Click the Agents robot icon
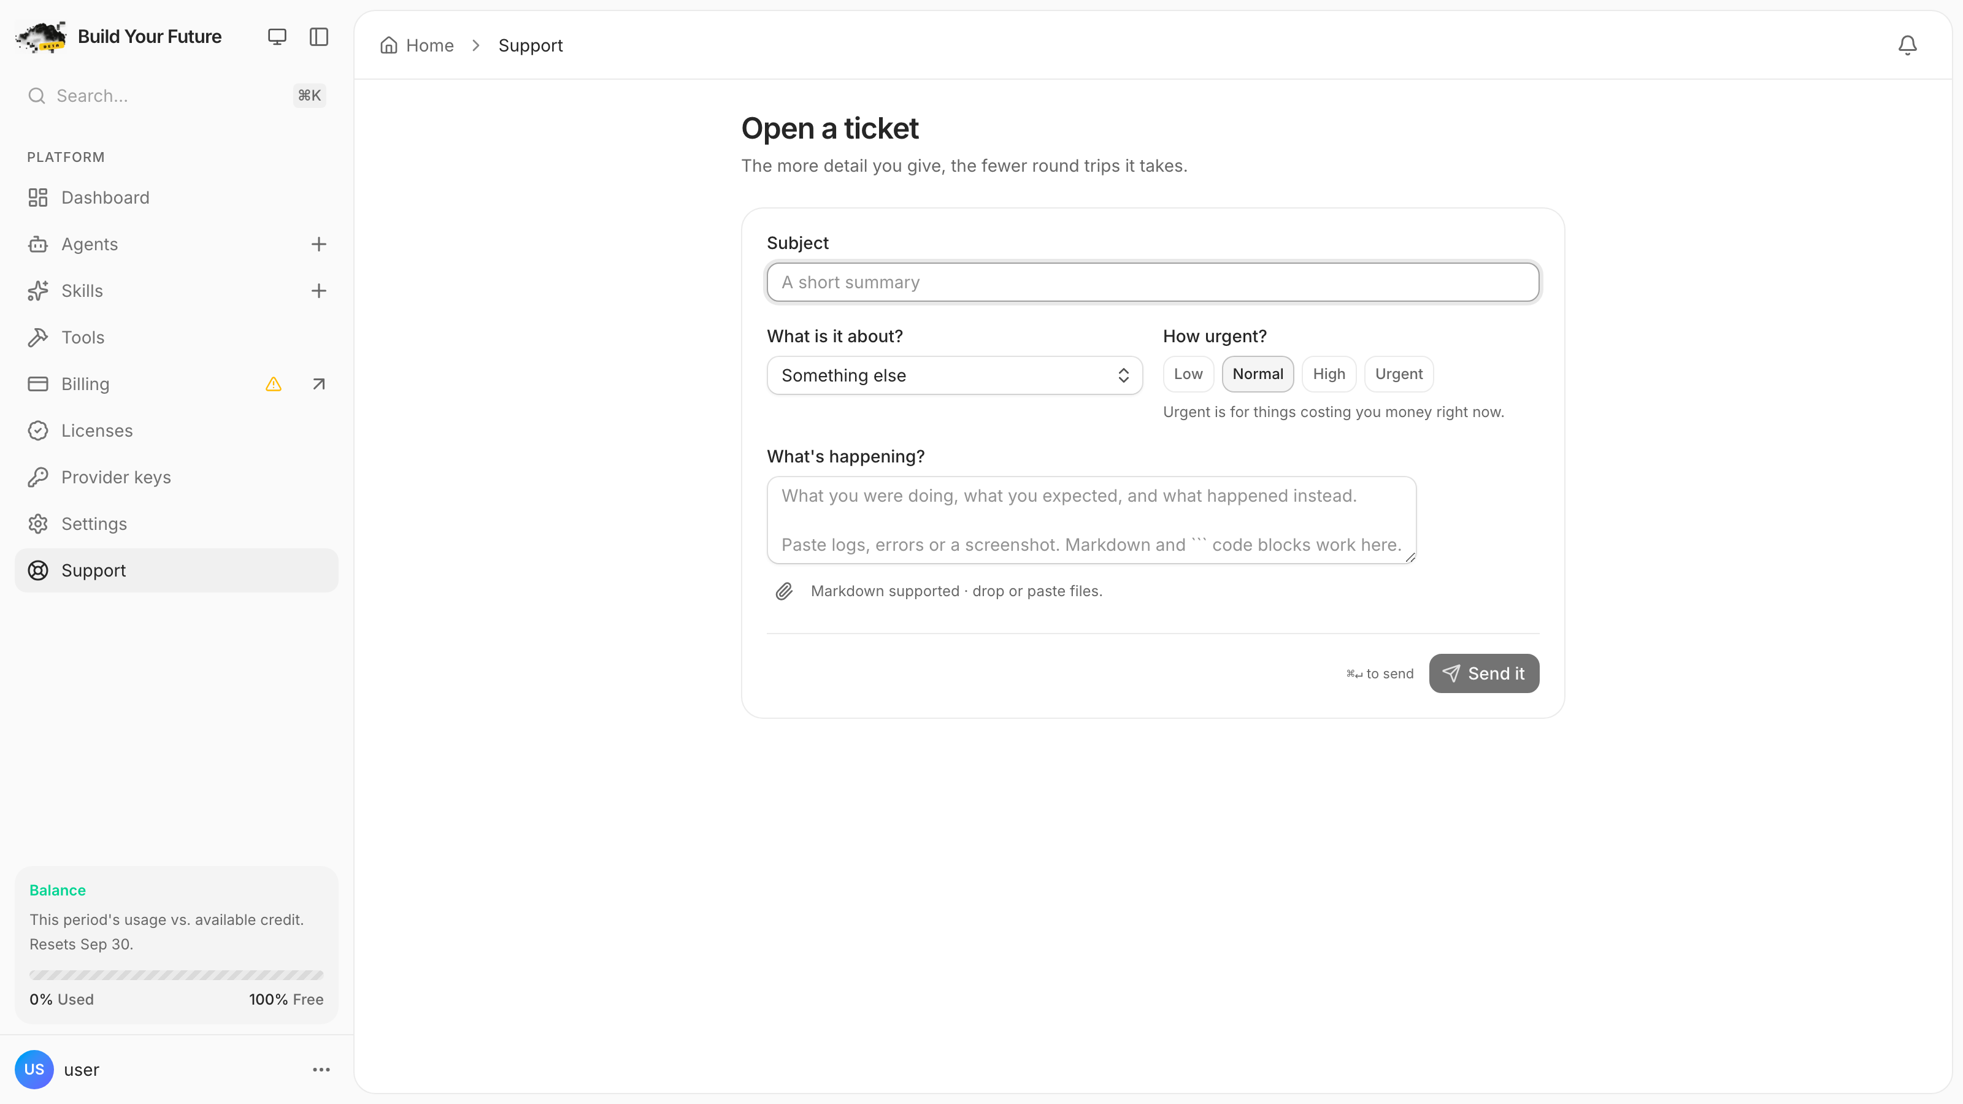 click(37, 245)
